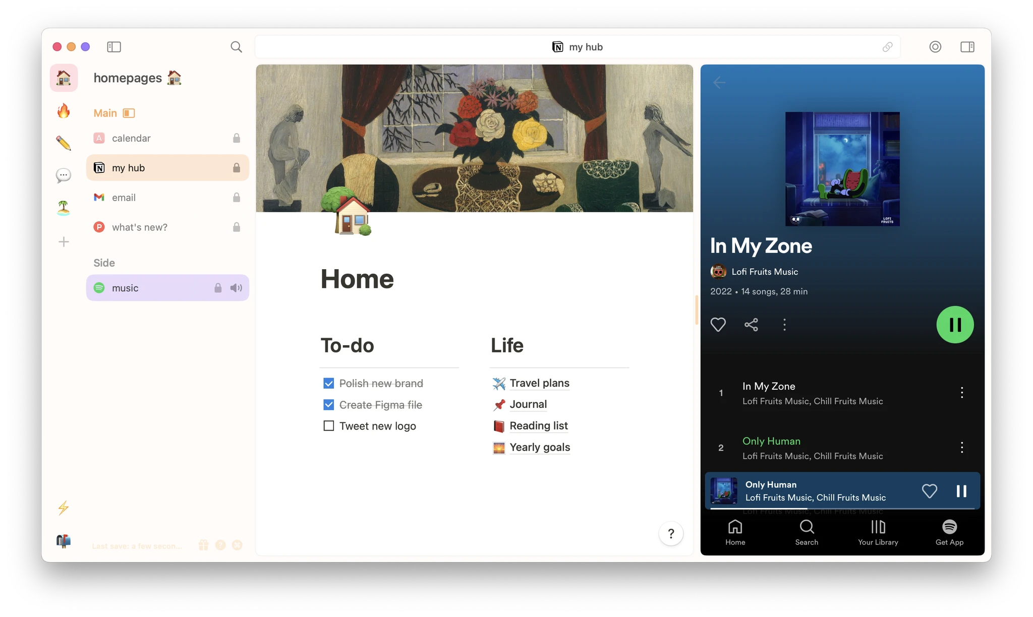This screenshot has width=1033, height=617.
Task: Open the Journal page link
Action: point(528,404)
